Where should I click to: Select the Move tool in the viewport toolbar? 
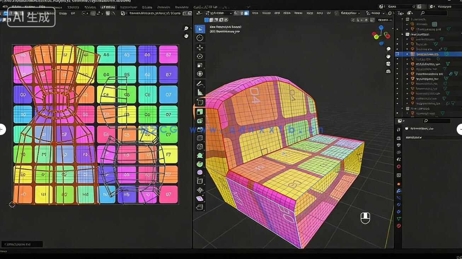(200, 47)
